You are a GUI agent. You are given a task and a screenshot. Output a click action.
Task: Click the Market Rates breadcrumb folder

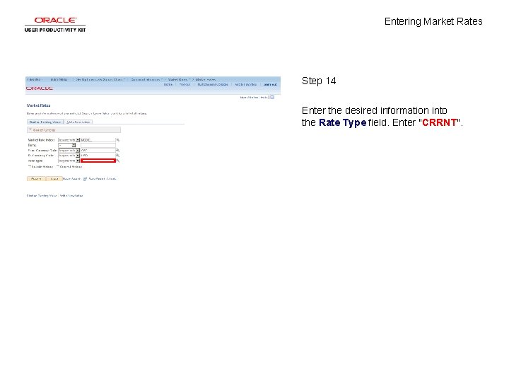(178, 79)
